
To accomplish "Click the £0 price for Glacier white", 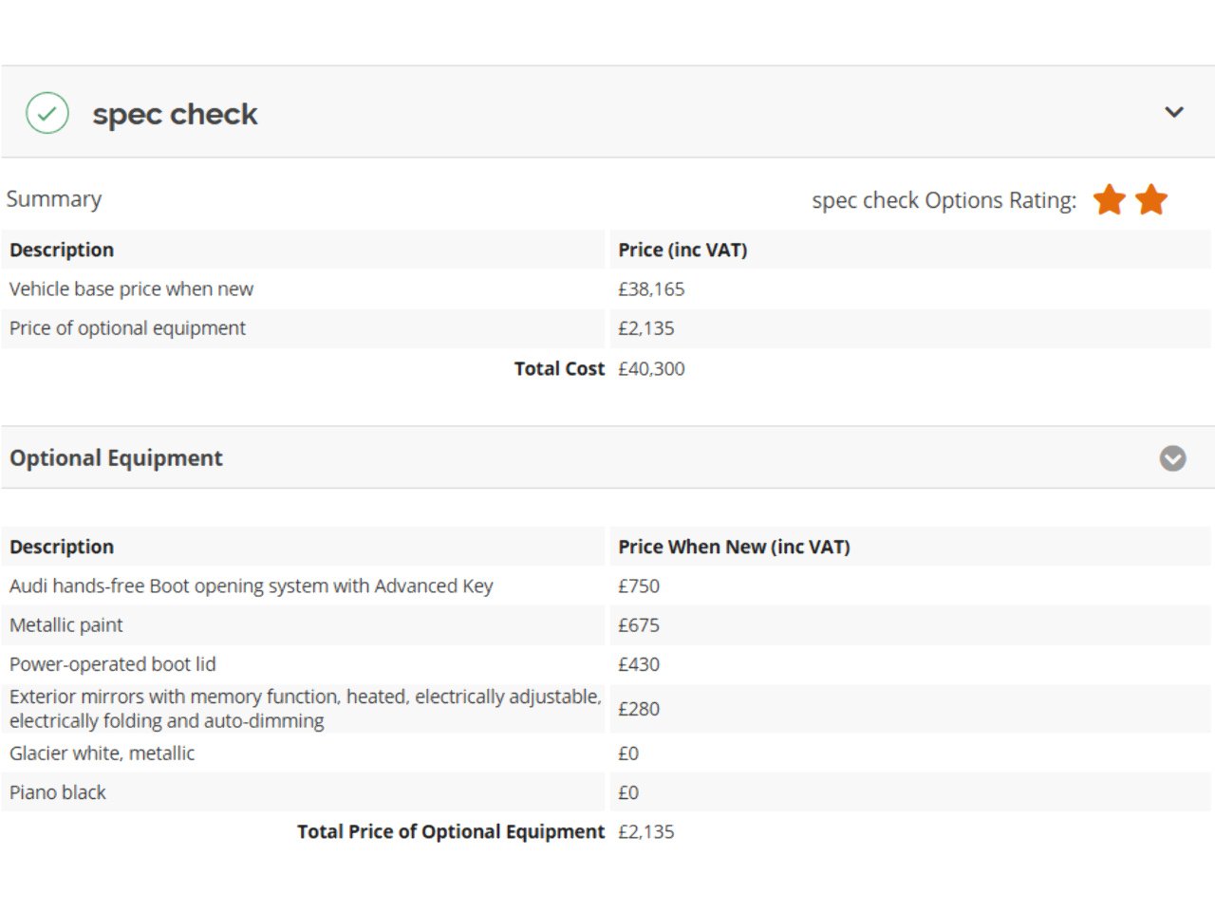I will pyautogui.click(x=628, y=753).
